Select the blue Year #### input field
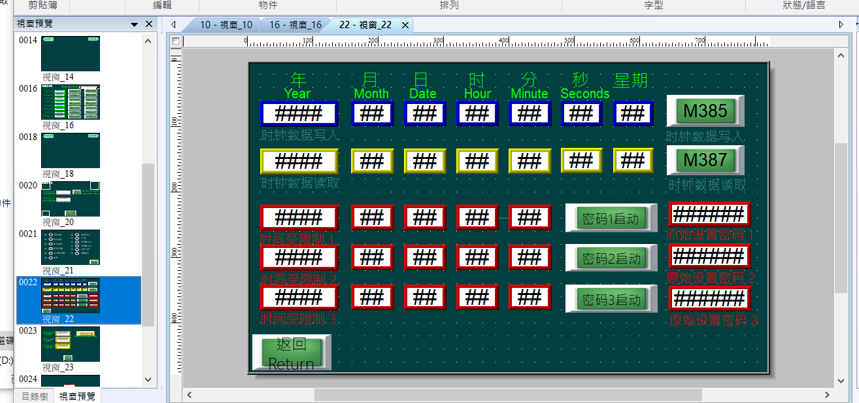Viewport: 859px width, 403px height. [x=298, y=113]
